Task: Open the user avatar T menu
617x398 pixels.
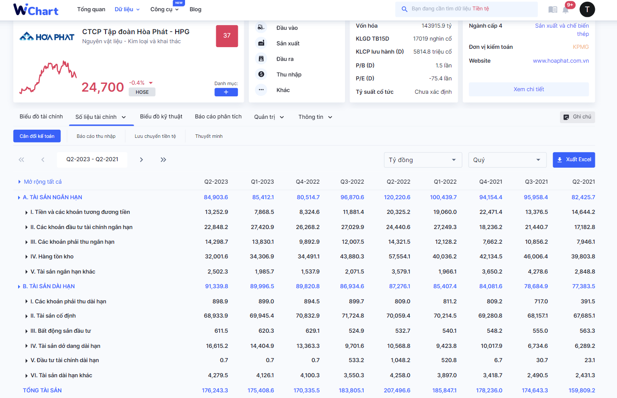Action: tap(587, 9)
